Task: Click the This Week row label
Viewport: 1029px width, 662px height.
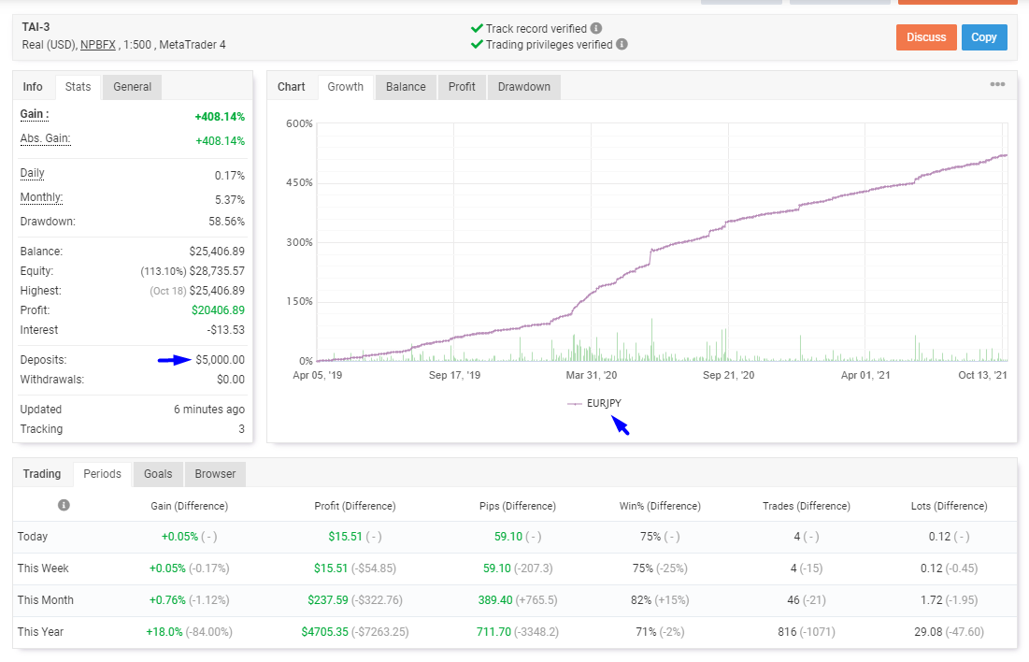Action: point(43,568)
